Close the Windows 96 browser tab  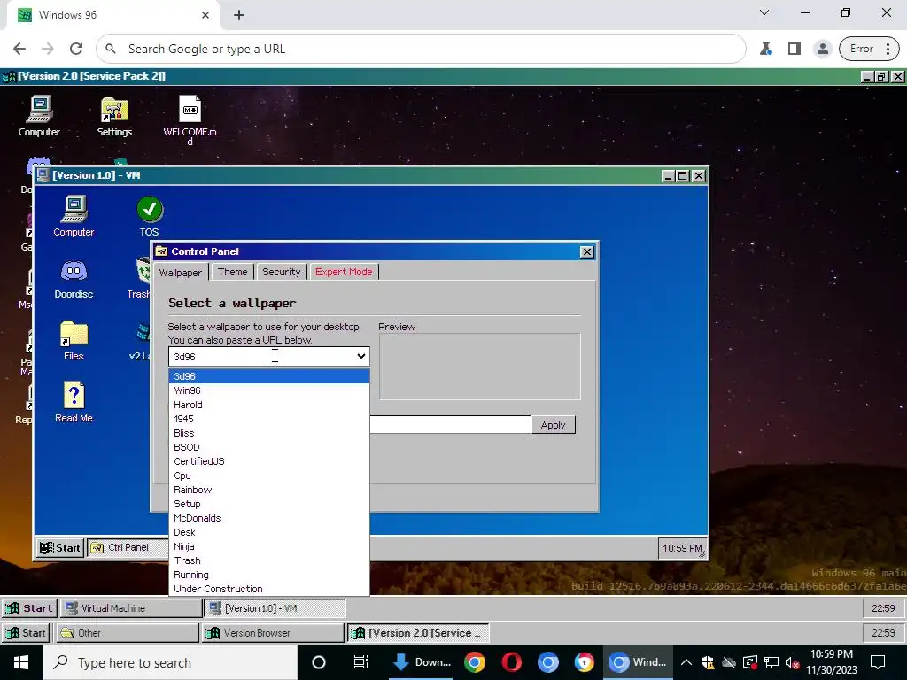(x=205, y=15)
